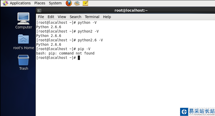Image resolution: width=215 pixels, height=116 pixels.
Task: Open the terminal Edit menu
Action: (51, 17)
